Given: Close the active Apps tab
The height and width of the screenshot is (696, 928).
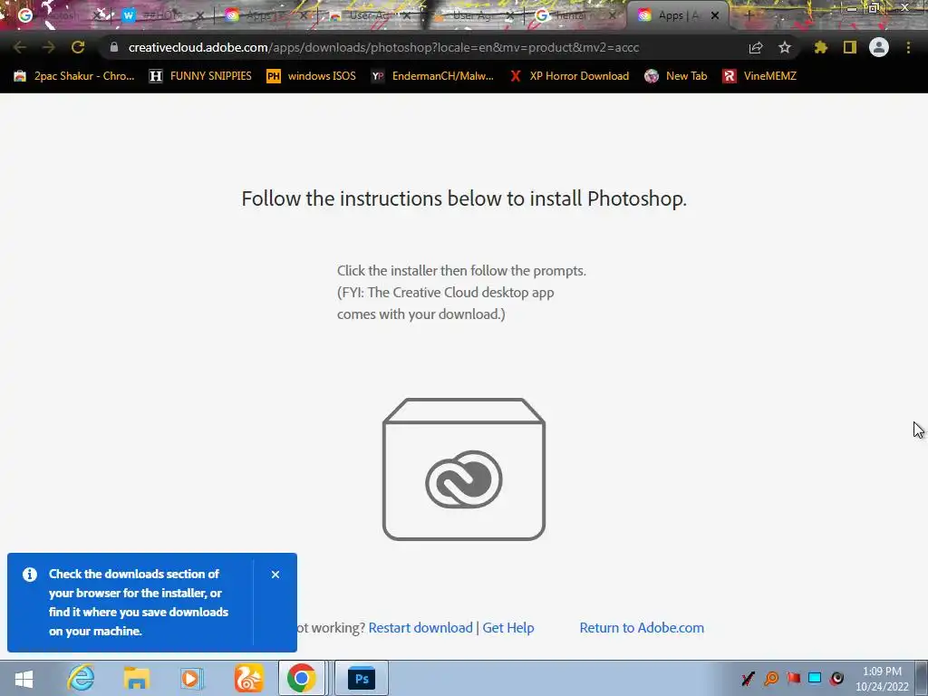Looking at the screenshot, I should [715, 16].
